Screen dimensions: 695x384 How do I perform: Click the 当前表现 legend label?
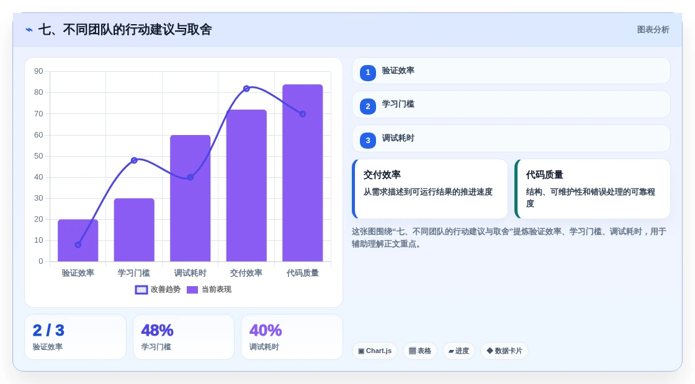click(217, 289)
